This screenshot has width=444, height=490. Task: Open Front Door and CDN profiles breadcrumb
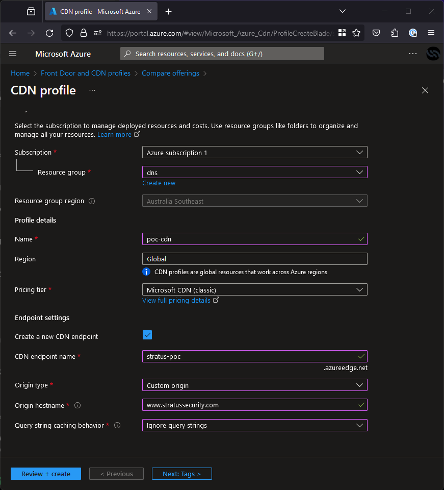(x=86, y=73)
